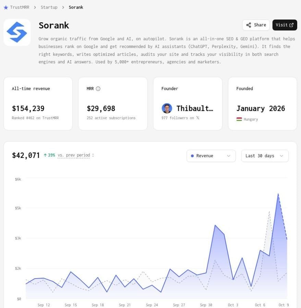Screen dimensions: 301x308
Task: Click the Hungary flag icon
Action: (239, 119)
